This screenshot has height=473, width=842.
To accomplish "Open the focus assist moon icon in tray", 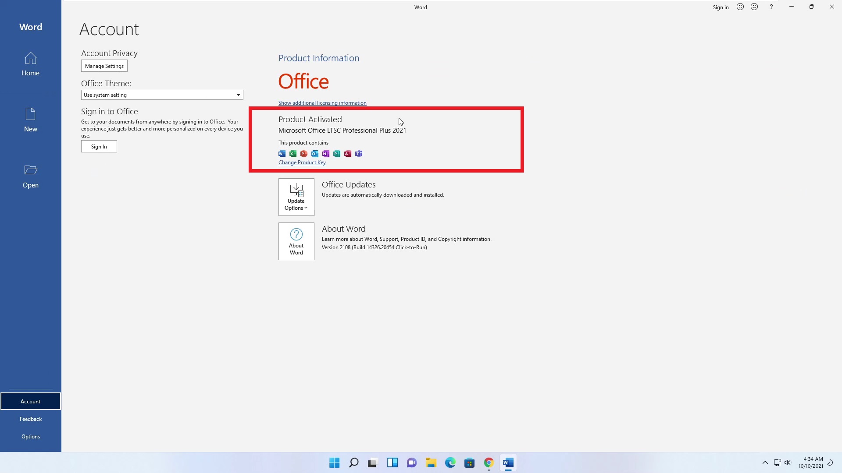I will 830,463.
